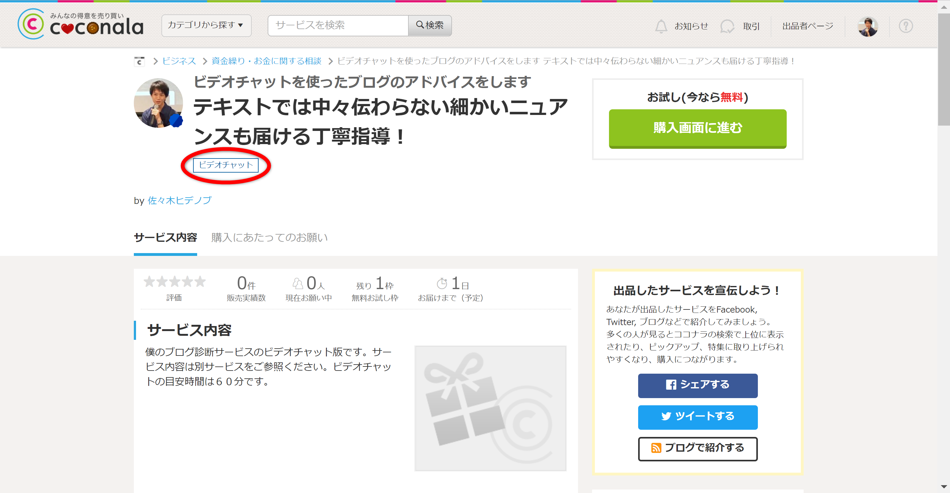Click the service gift box image

tap(490, 408)
